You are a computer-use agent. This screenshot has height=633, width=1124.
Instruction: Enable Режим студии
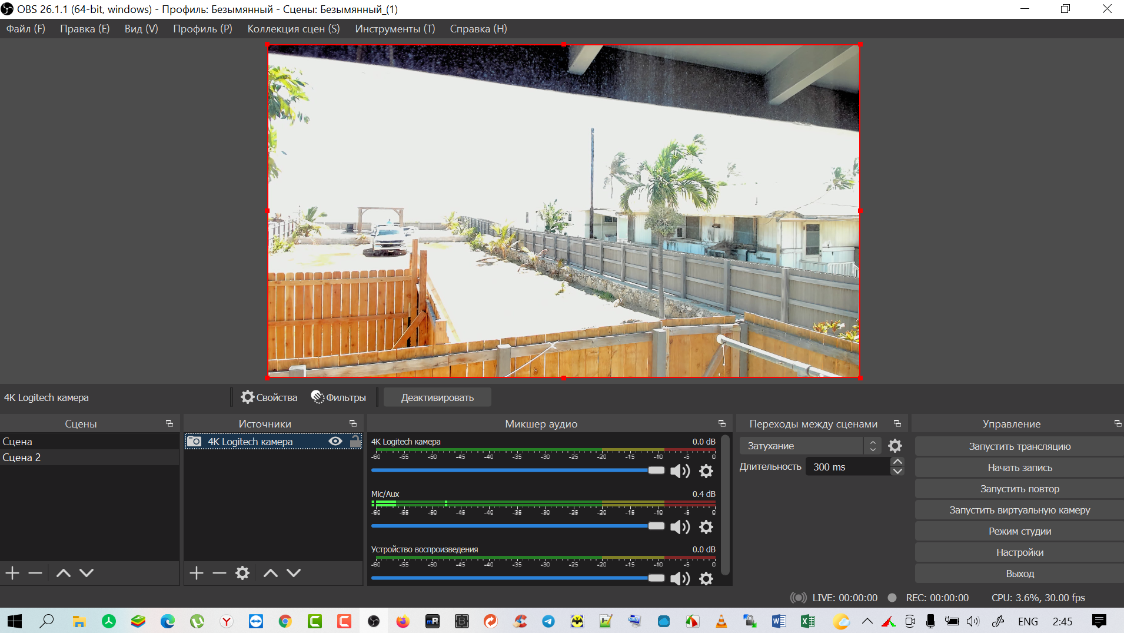click(1019, 531)
